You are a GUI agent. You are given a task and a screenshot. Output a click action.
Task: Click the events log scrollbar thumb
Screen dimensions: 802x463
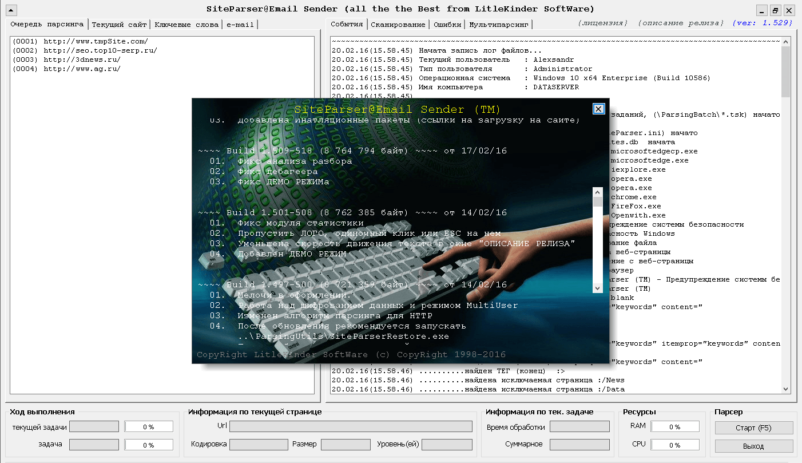(x=786, y=72)
